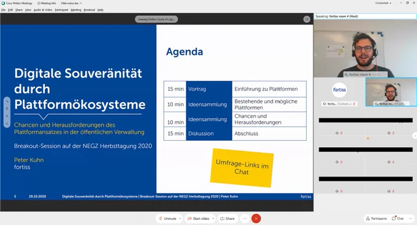
Task: Open more options beside the Share button
Action: (245, 219)
